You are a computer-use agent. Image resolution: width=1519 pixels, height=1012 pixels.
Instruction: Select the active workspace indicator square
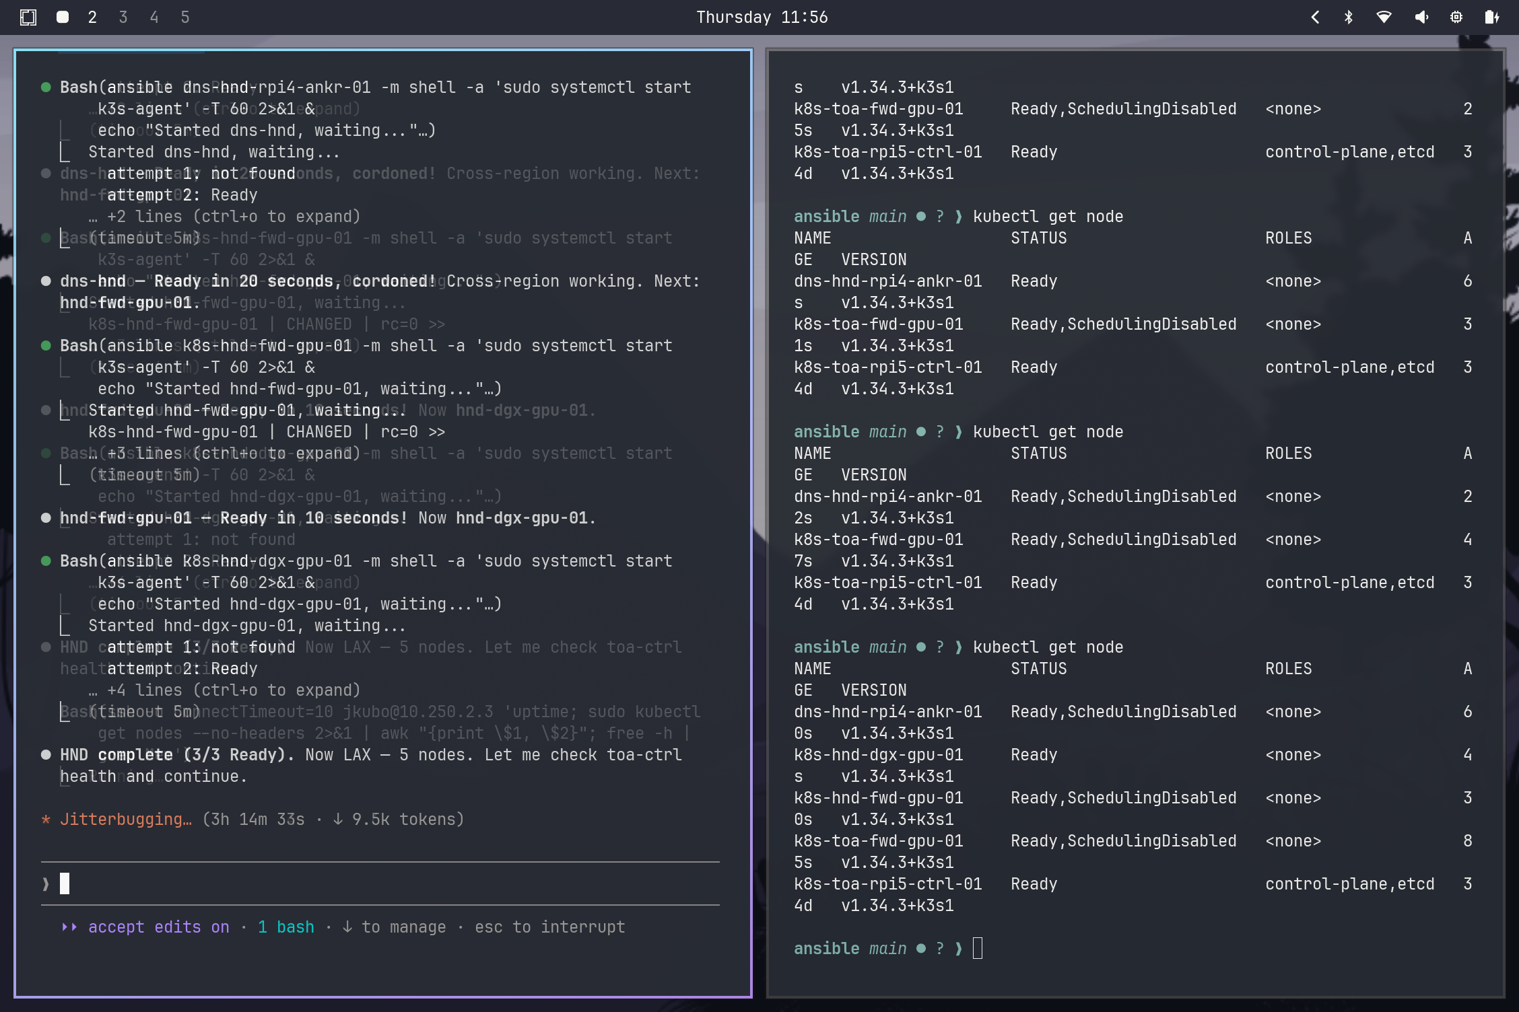click(63, 17)
